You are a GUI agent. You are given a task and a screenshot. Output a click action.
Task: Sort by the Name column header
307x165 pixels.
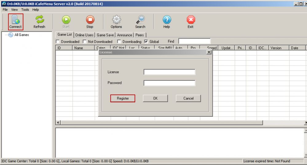tap(84, 48)
